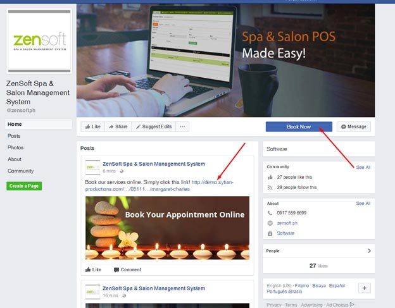Click globe privacy icon next to 6 mins

(x=122, y=171)
